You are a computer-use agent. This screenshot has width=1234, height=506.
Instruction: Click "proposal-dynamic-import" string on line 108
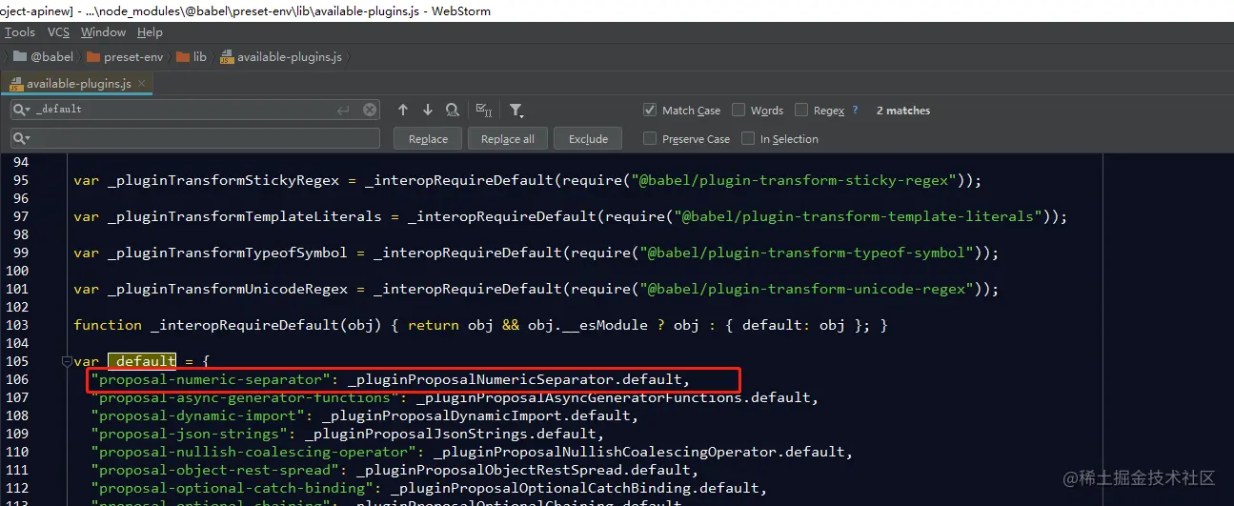coord(198,415)
